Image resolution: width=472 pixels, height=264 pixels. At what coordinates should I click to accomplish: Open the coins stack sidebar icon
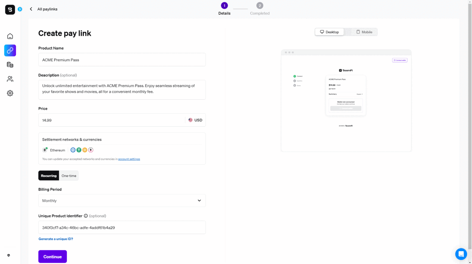click(10, 65)
